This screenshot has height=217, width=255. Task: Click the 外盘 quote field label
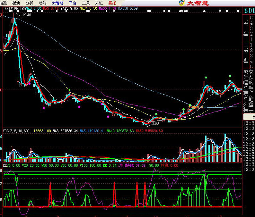click(x=248, y=104)
